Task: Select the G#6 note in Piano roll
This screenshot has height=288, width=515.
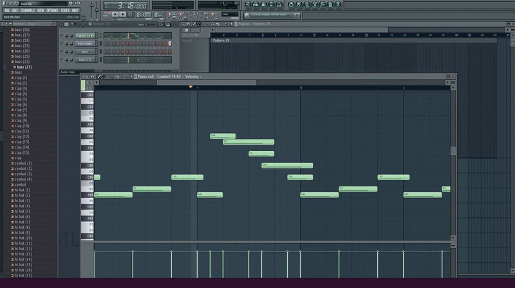Action: coord(223,136)
